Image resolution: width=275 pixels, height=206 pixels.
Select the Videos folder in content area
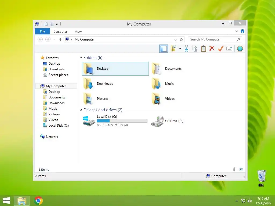183,99
